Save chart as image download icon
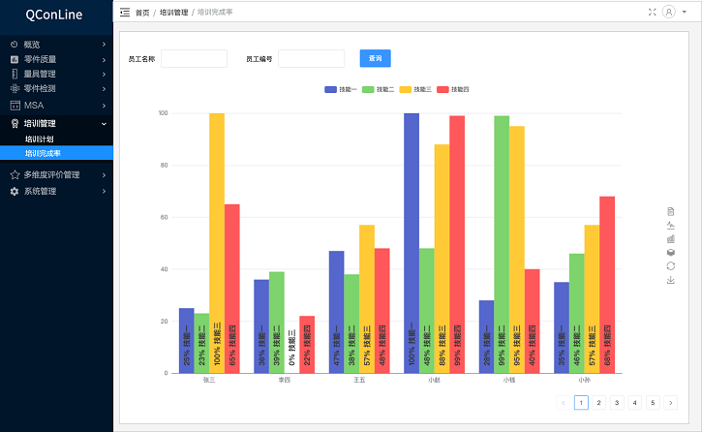Screen dimensions: 702x432 (670, 280)
